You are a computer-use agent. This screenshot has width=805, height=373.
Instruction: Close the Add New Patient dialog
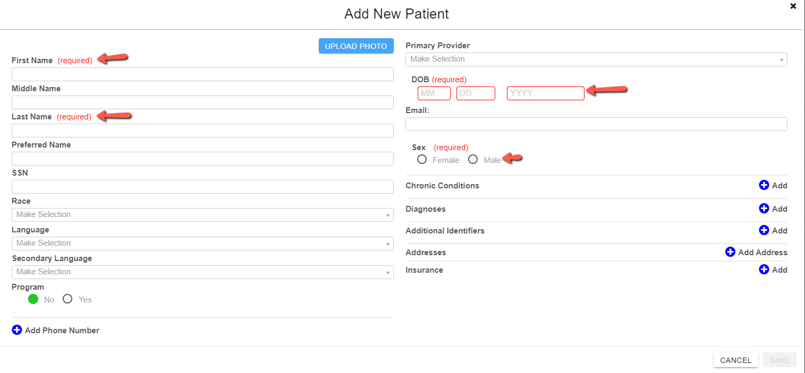(793, 6)
